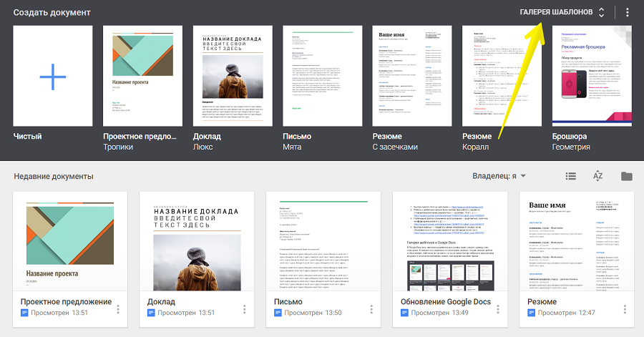Choose the Резюме С засечками template
The image size is (644, 337).
[x=412, y=75]
